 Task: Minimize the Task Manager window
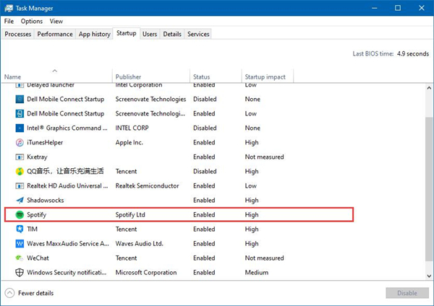click(375, 8)
